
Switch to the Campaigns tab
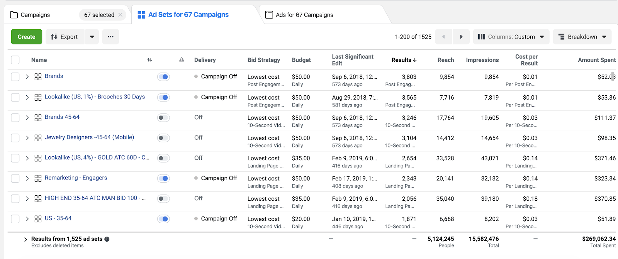[x=35, y=15]
